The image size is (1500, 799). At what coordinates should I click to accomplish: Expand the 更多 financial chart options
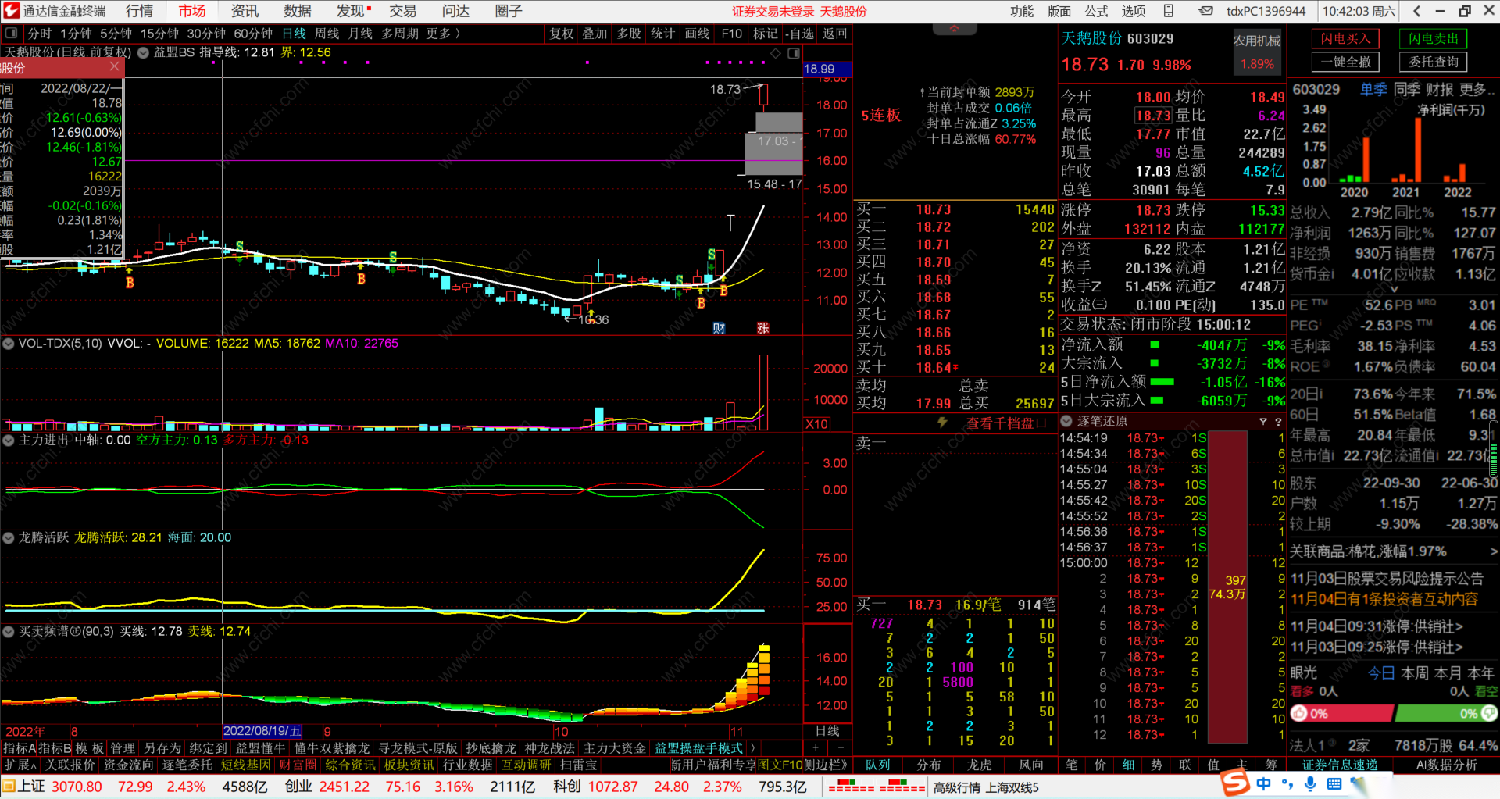[x=1477, y=89]
